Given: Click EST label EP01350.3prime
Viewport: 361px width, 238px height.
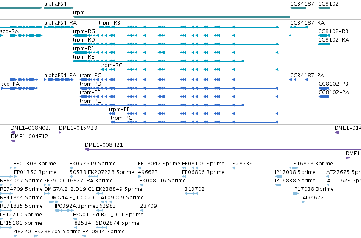Looking at the screenshot, I should click(35, 172).
